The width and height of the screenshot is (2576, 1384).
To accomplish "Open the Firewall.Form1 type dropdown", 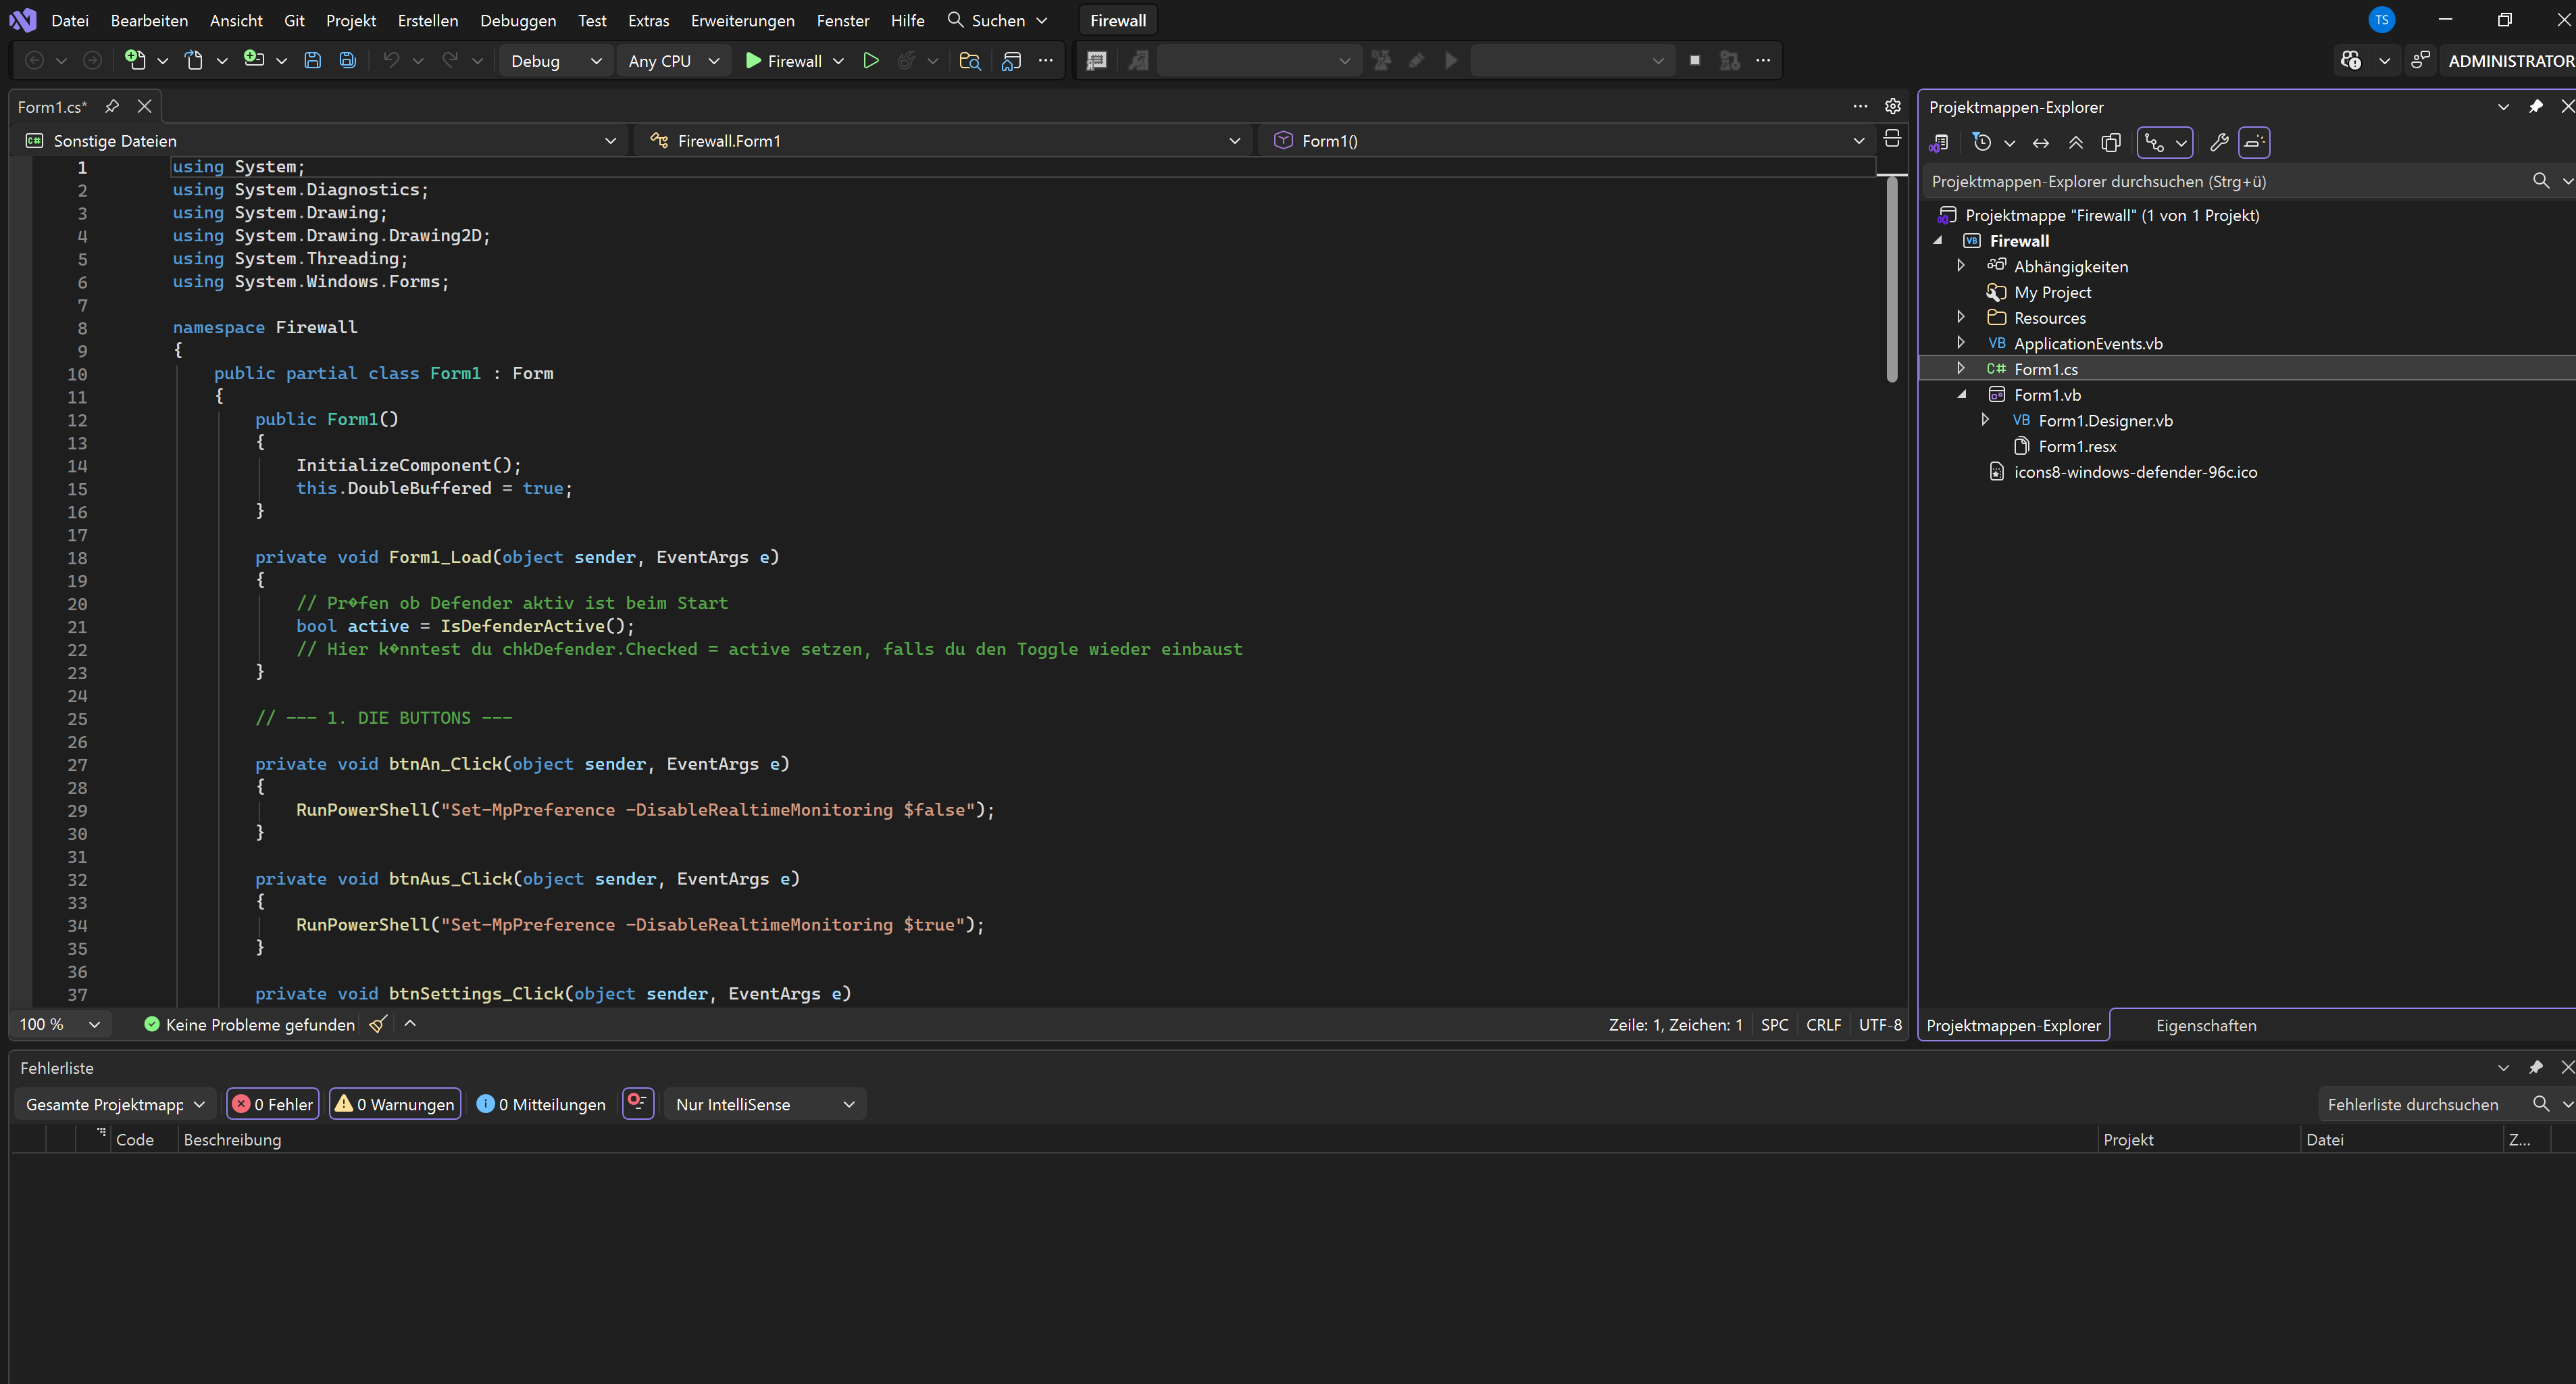I will [945, 140].
